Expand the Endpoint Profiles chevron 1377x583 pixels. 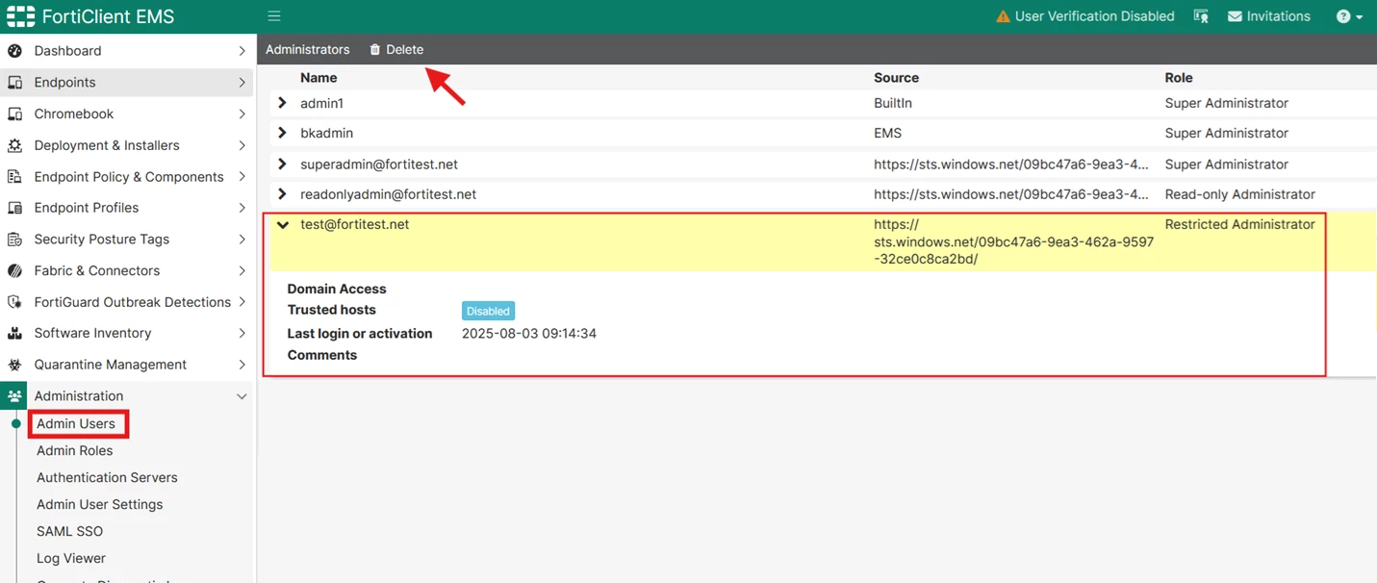click(242, 208)
